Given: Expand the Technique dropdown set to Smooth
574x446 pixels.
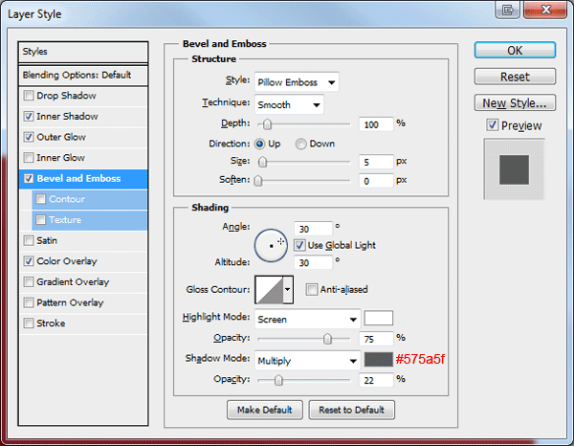Looking at the screenshot, I should [x=289, y=104].
